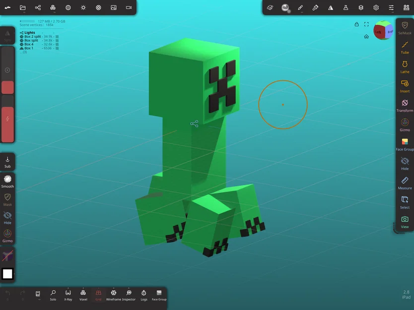Image resolution: width=414 pixels, height=310 pixels.
Task: Select the View tool
Action: pyautogui.click(x=405, y=222)
